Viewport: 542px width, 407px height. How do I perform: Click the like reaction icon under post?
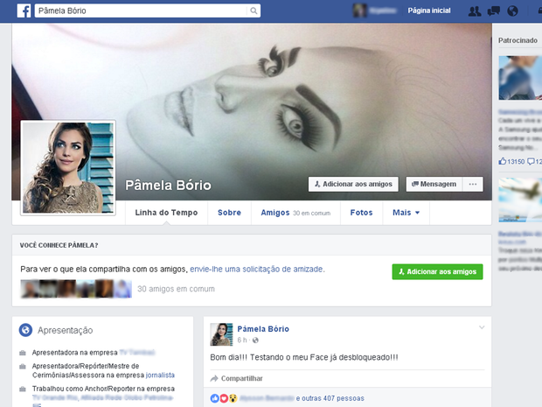click(x=215, y=398)
